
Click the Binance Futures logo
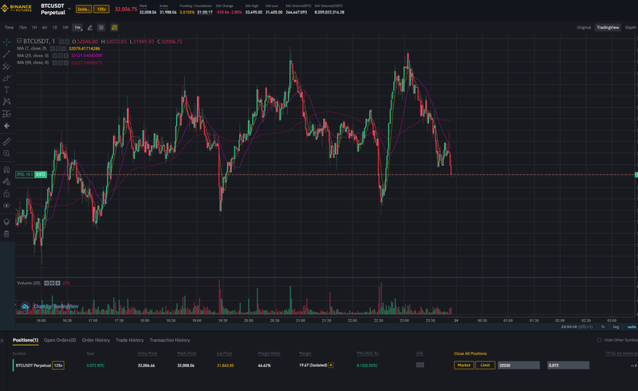17,8
